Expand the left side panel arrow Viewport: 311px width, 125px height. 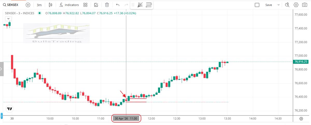[2, 69]
